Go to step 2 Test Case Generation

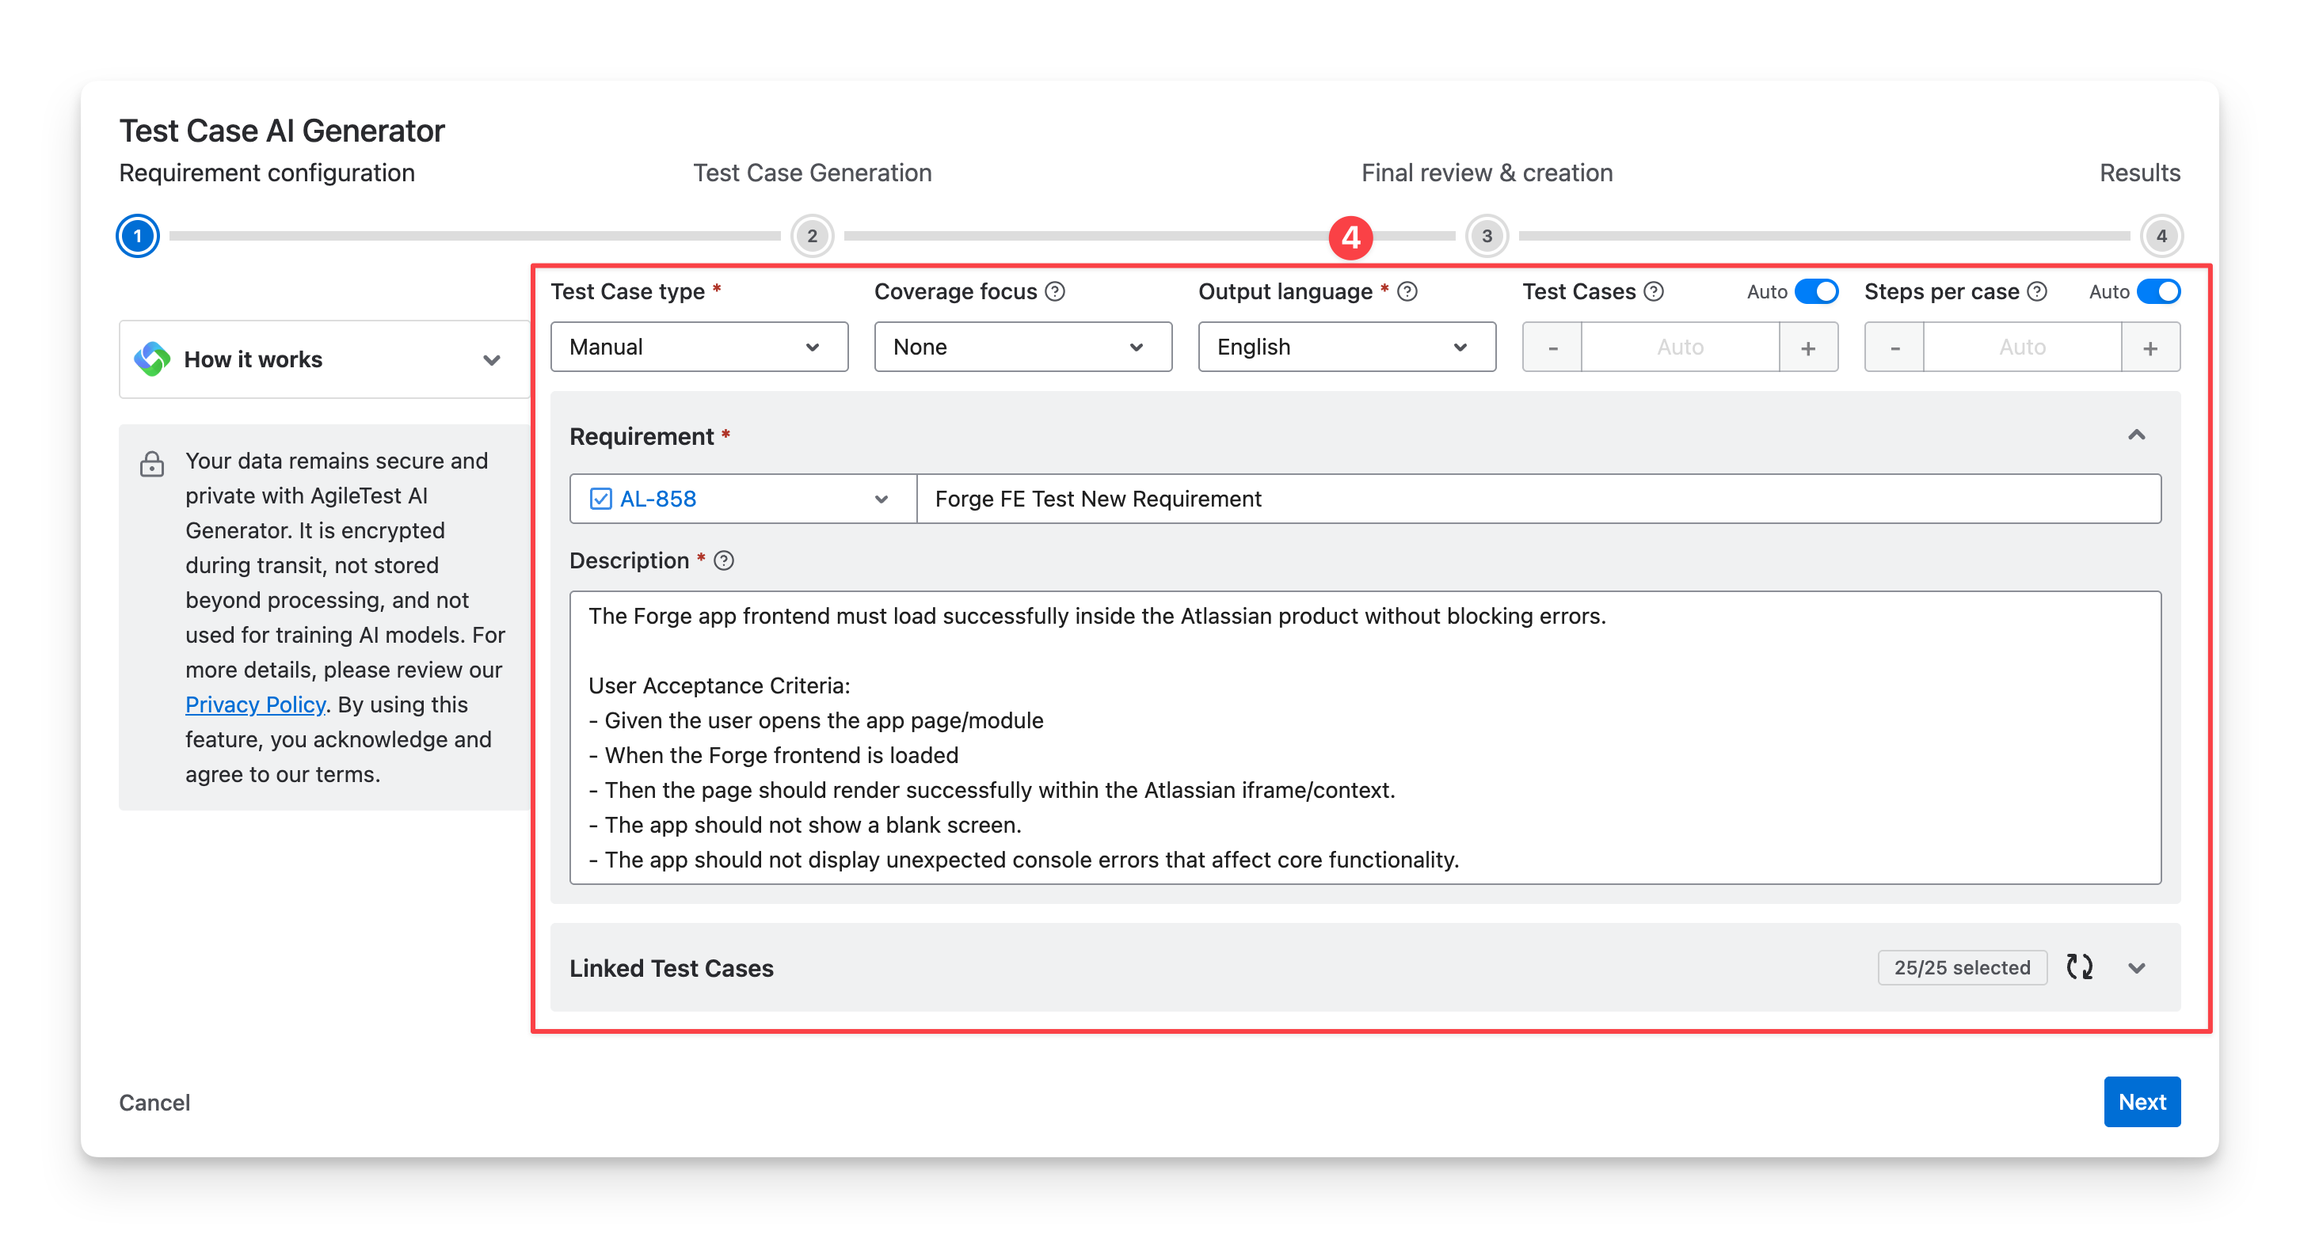[812, 237]
